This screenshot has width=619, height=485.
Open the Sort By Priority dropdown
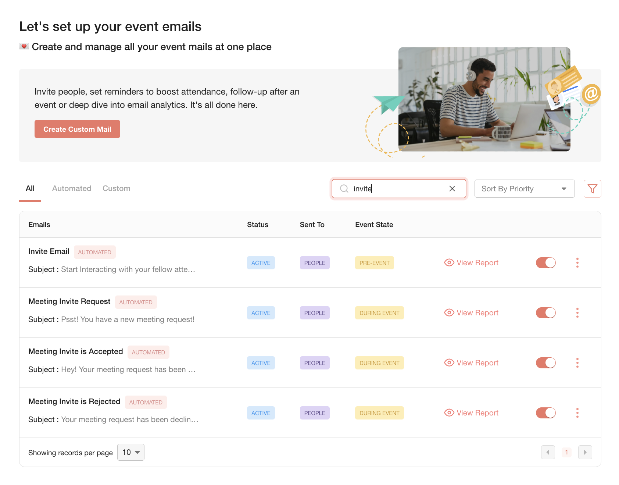point(525,189)
